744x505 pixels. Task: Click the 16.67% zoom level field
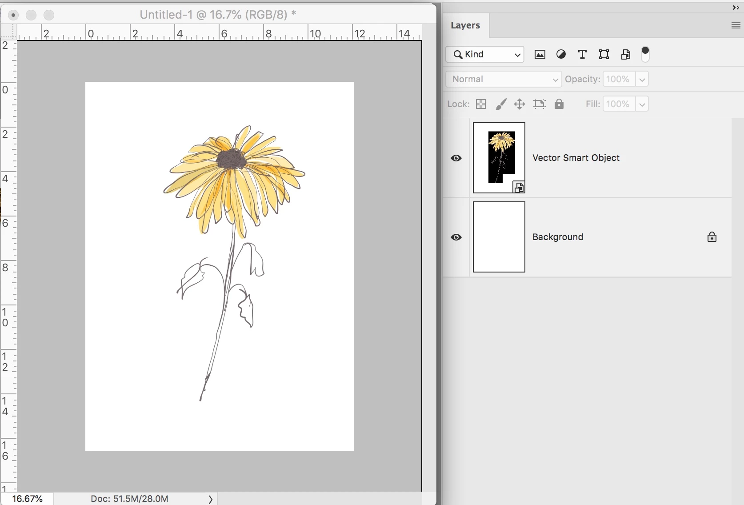coord(27,499)
